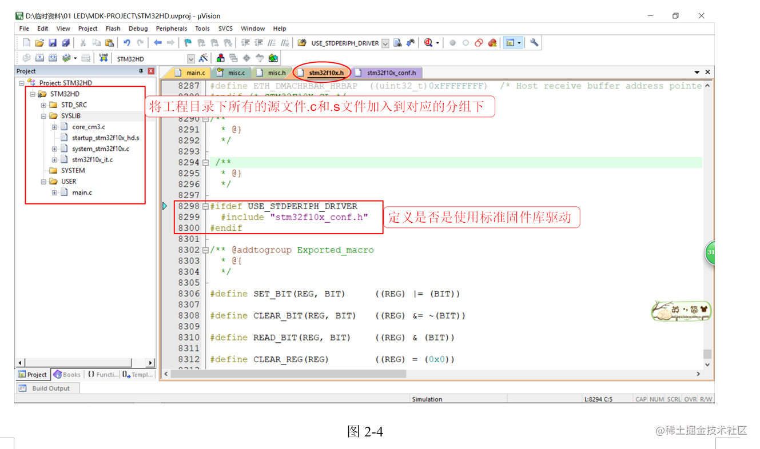Switch to the Books panel tab
This screenshot has height=449, width=760.
(67, 375)
